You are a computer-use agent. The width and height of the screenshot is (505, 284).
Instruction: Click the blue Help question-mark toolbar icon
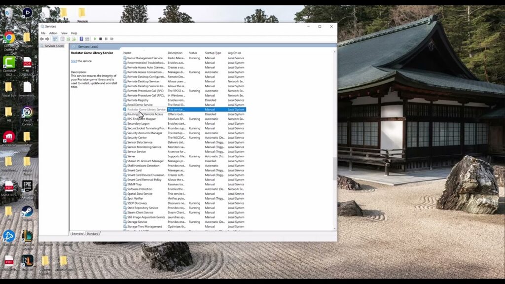pyautogui.click(x=81, y=39)
